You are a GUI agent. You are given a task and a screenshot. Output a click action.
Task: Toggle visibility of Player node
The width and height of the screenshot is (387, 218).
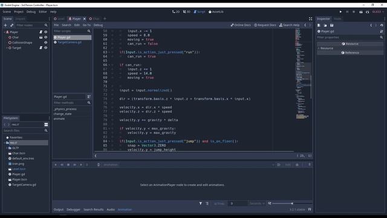pos(46,32)
